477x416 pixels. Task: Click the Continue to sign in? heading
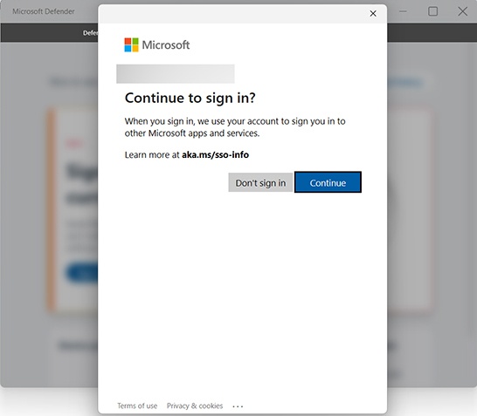click(x=190, y=98)
